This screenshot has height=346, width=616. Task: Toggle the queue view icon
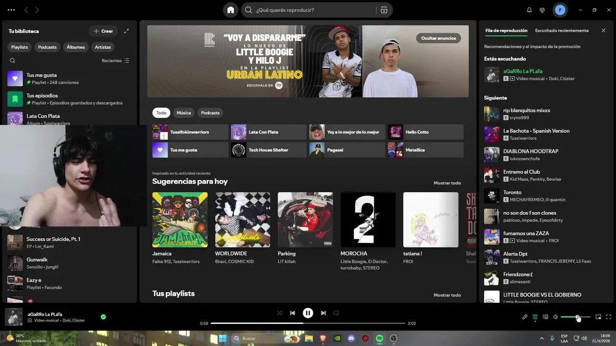[x=535, y=317]
